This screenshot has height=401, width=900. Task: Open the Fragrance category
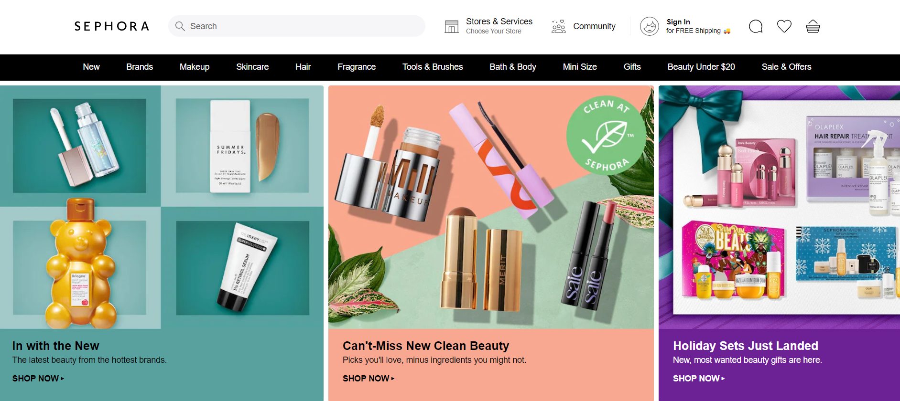(357, 67)
